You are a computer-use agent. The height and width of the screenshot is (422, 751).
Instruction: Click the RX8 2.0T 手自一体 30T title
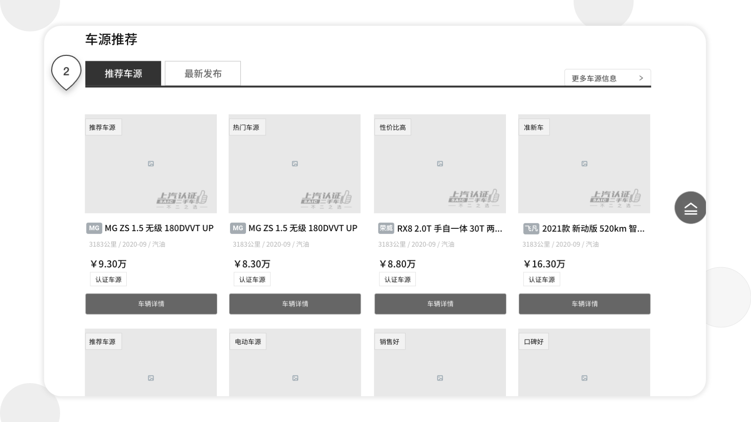(450, 229)
